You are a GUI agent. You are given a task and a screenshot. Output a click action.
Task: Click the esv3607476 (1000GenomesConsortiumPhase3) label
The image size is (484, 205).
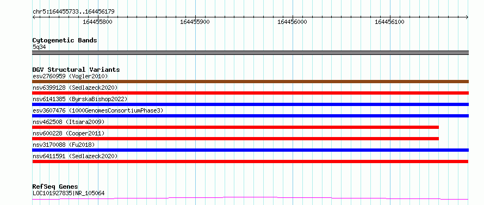pos(98,110)
